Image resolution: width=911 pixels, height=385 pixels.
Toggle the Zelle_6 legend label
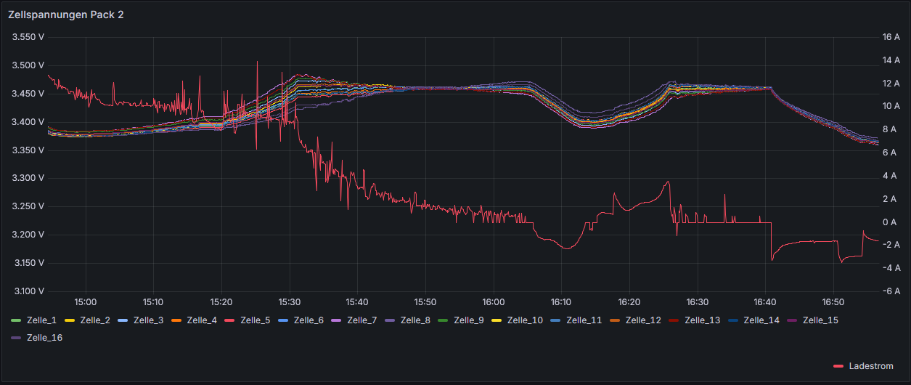(x=309, y=320)
